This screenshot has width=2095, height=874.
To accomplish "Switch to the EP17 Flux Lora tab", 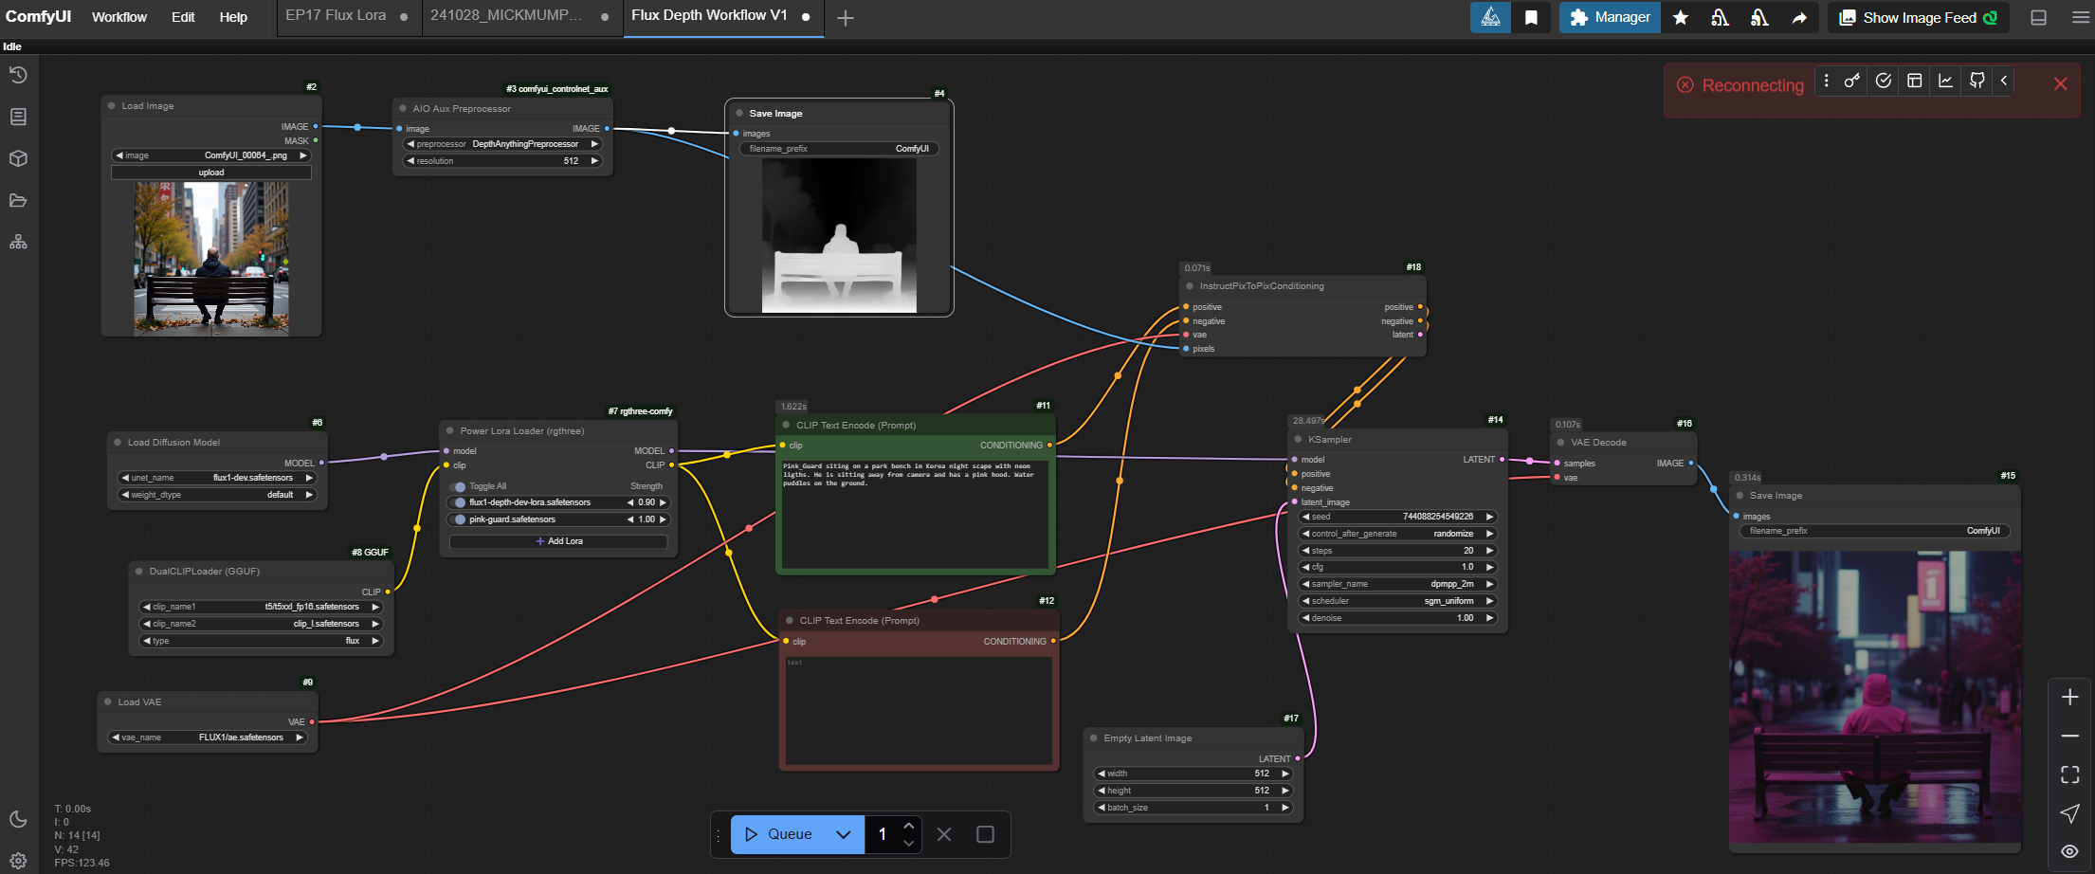I will click(x=334, y=15).
